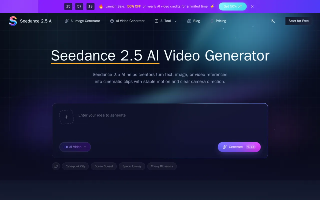This screenshot has width=320, height=200.
Task: Select Ocean Sunset prompt suggestion
Action: (x=104, y=166)
